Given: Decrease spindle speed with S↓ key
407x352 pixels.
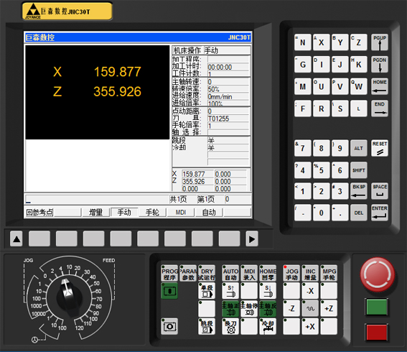Looking at the screenshot, I should click(x=267, y=291).
